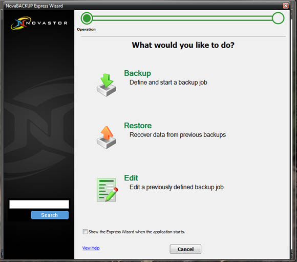297x262 pixels.
Task: Select the Backup heading
Action: (138, 73)
